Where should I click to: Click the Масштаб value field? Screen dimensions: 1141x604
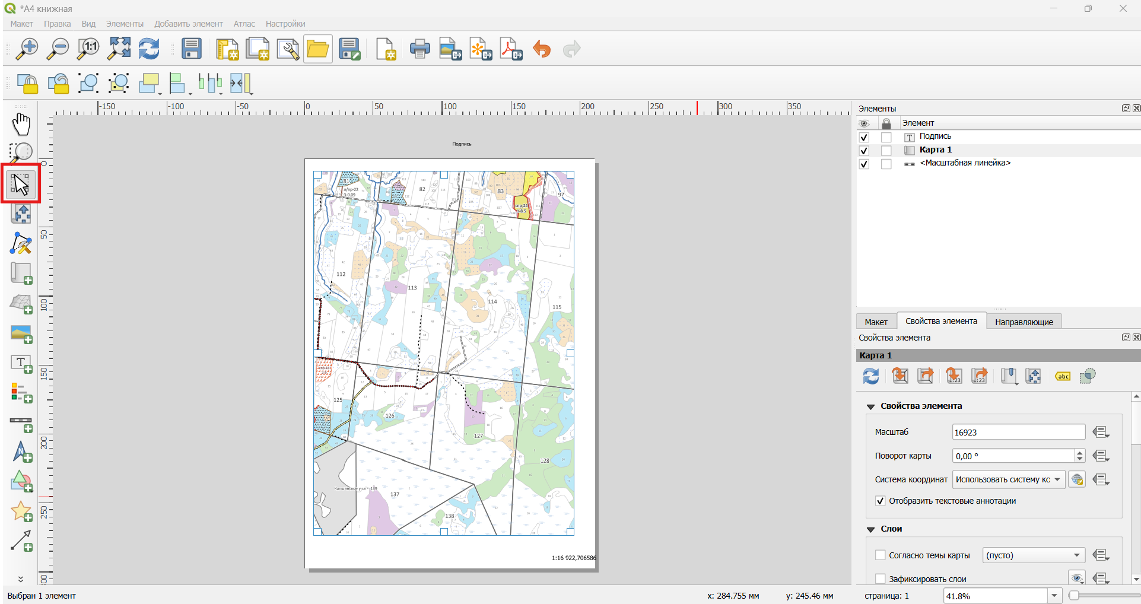(1018, 432)
